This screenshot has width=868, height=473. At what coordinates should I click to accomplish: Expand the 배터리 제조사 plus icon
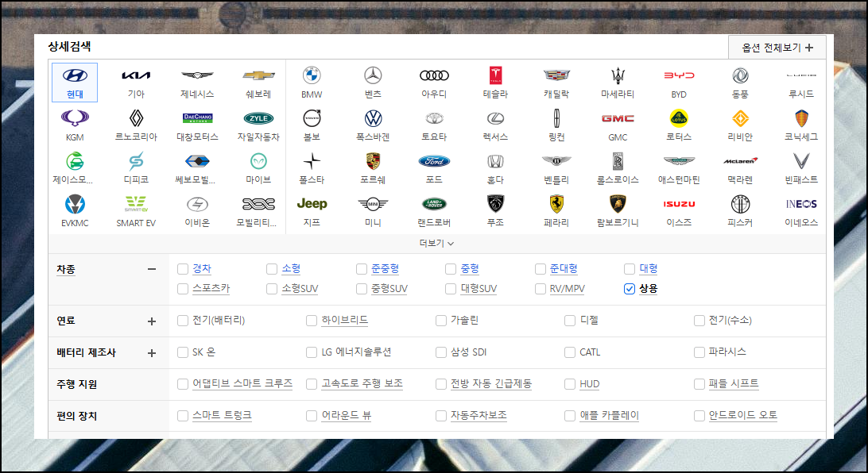(152, 352)
